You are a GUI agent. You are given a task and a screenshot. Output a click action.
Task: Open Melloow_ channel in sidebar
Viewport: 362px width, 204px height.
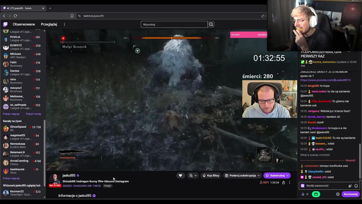coord(22,98)
